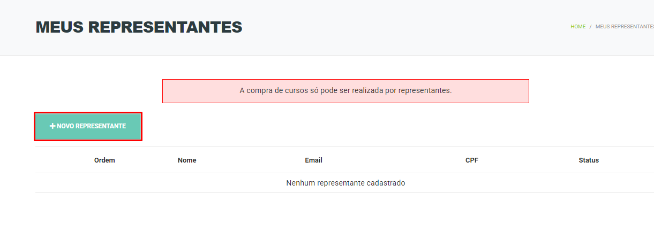Screen dimensions: 654x239
Task: Click the Email column header
Action: tap(313, 160)
